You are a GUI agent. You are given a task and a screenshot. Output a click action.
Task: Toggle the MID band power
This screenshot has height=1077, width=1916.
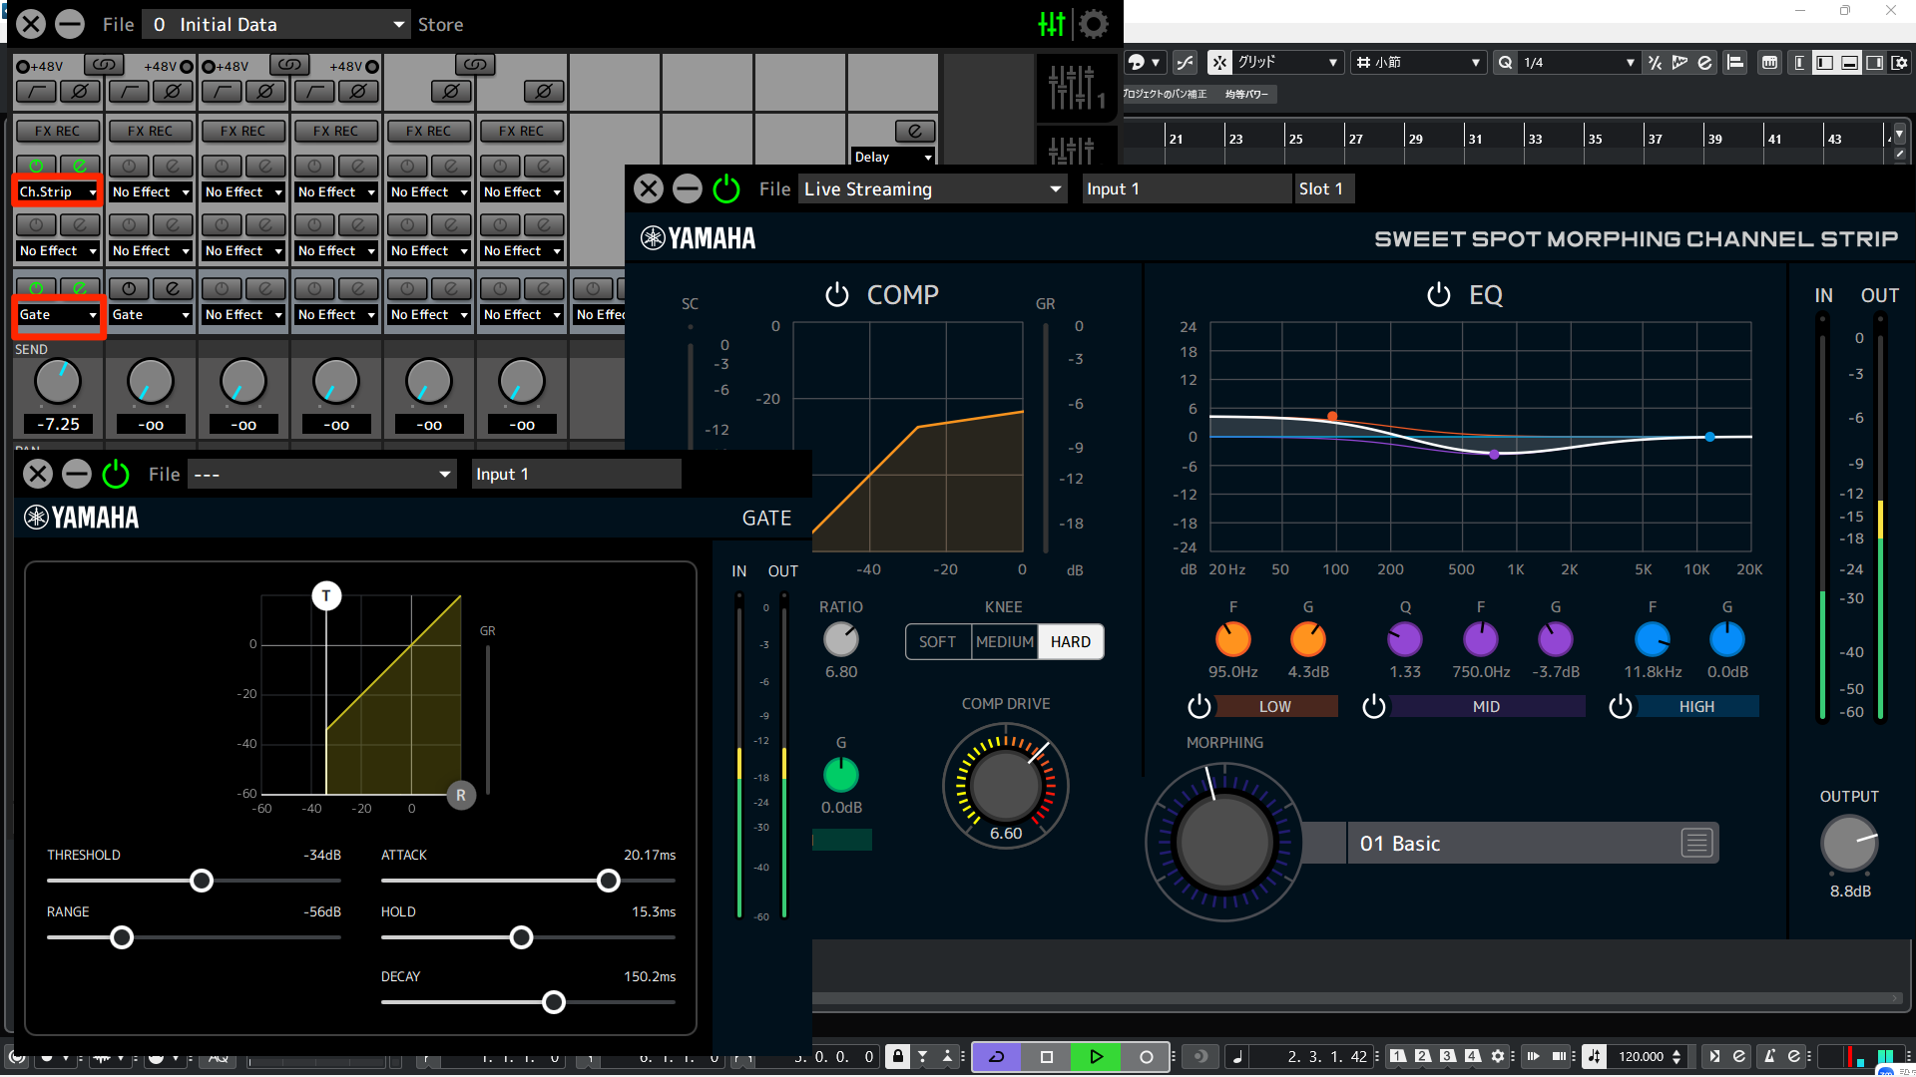1374,707
